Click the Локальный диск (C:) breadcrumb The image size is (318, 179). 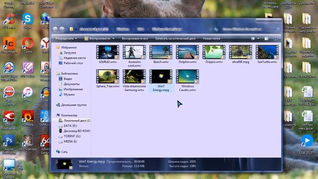(94, 29)
